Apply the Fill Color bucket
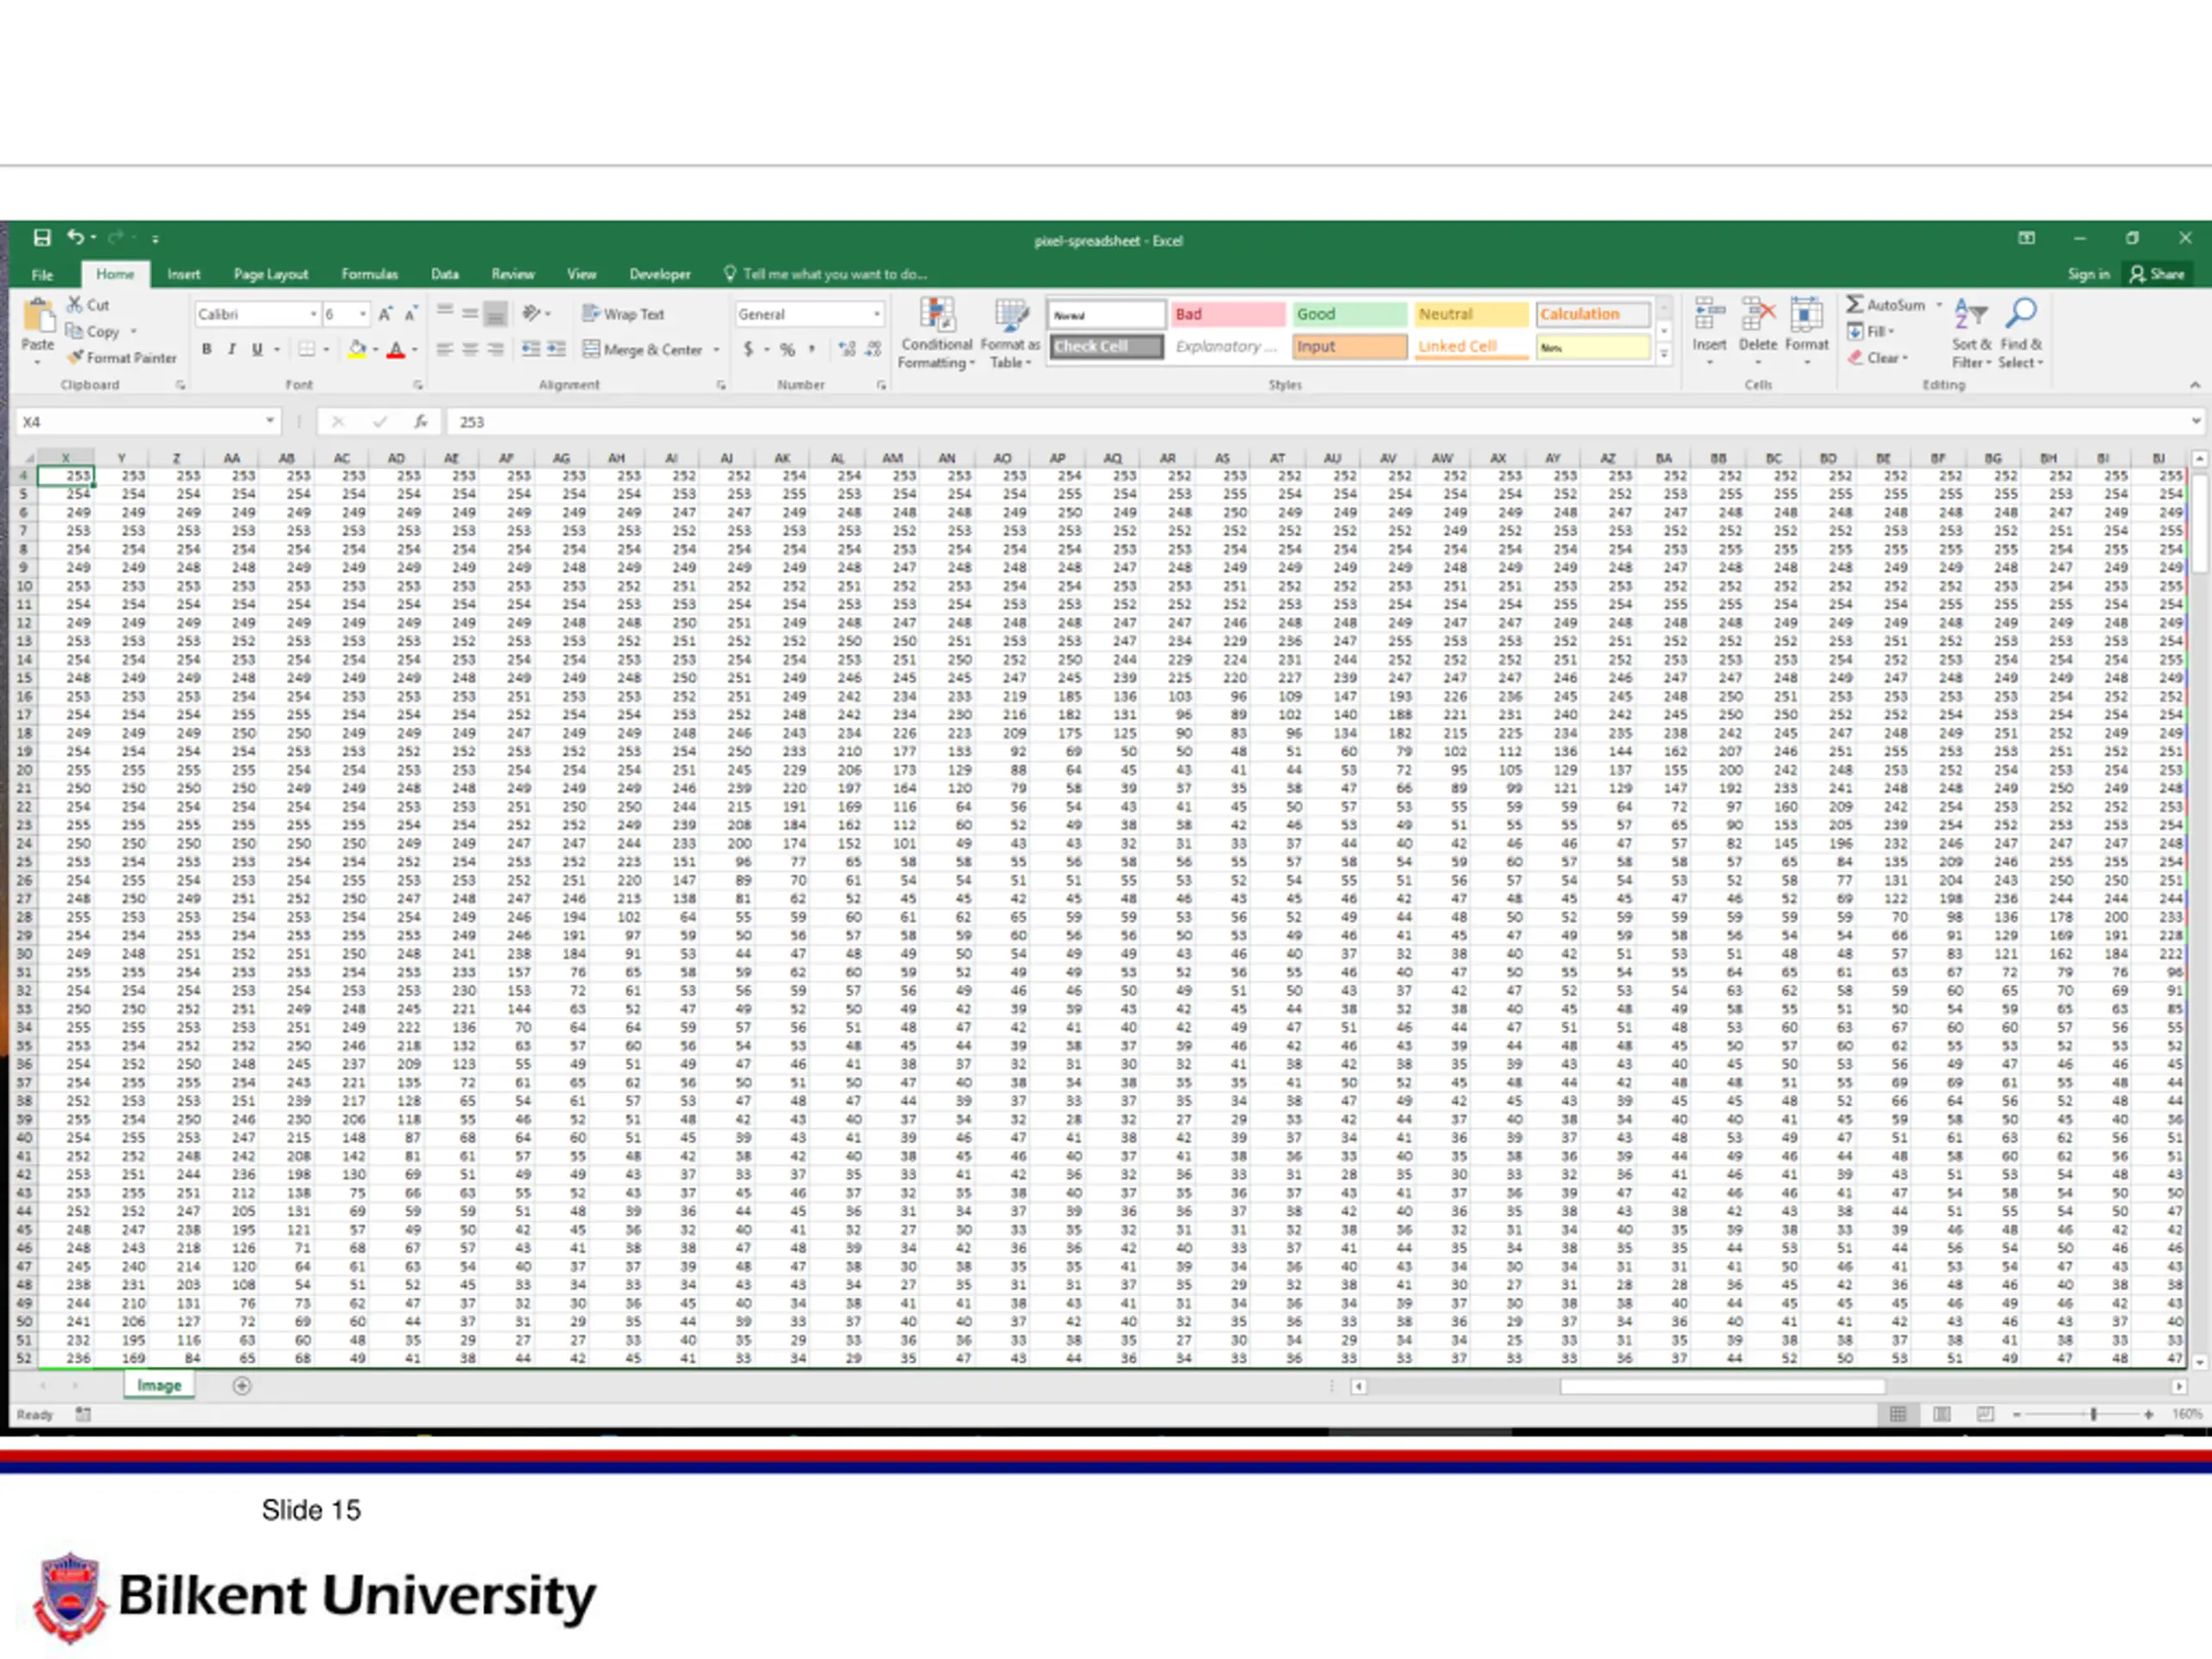Viewport: 2212px width, 1659px height. pos(357,349)
